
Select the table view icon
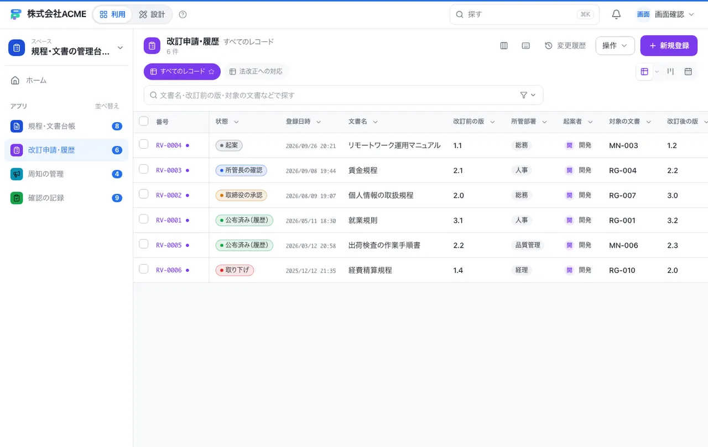(x=644, y=71)
